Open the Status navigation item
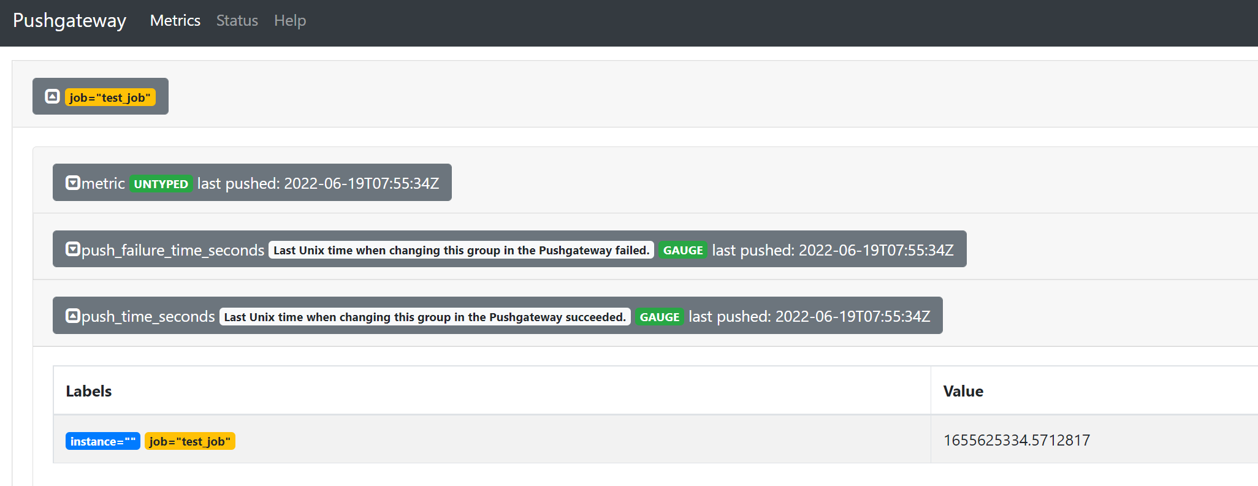The image size is (1258, 486). point(237,21)
